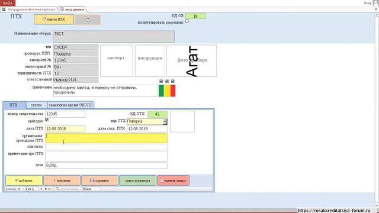Click the КД ОБ value 18 field

[195, 16]
